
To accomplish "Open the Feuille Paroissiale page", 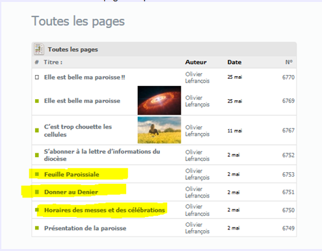I will (x=72, y=175).
